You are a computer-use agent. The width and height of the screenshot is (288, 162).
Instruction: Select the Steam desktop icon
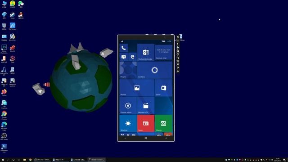pyautogui.click(x=12, y=16)
